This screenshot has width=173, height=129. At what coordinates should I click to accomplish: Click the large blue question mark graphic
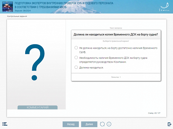pyautogui.click(x=35, y=62)
